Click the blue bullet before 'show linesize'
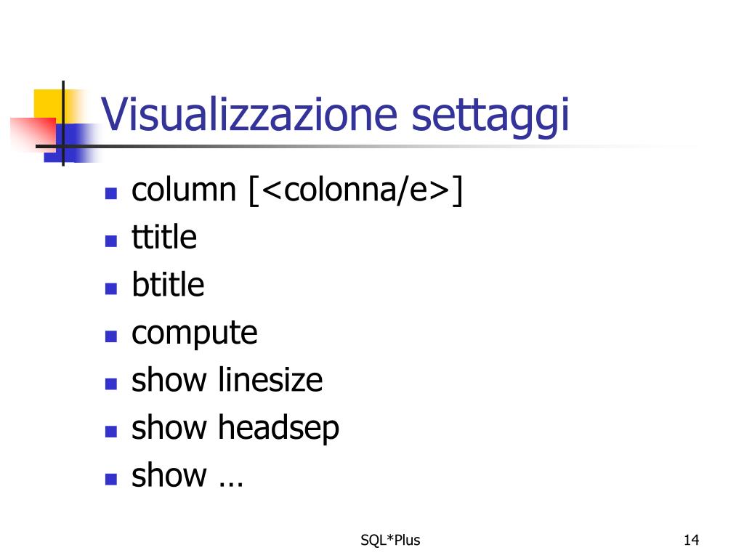744x558 pixels. tap(111, 384)
